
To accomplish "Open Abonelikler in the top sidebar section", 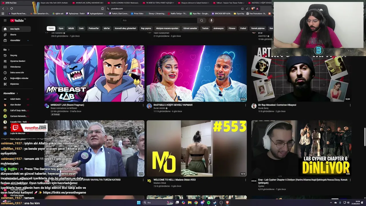I will click(16, 40).
